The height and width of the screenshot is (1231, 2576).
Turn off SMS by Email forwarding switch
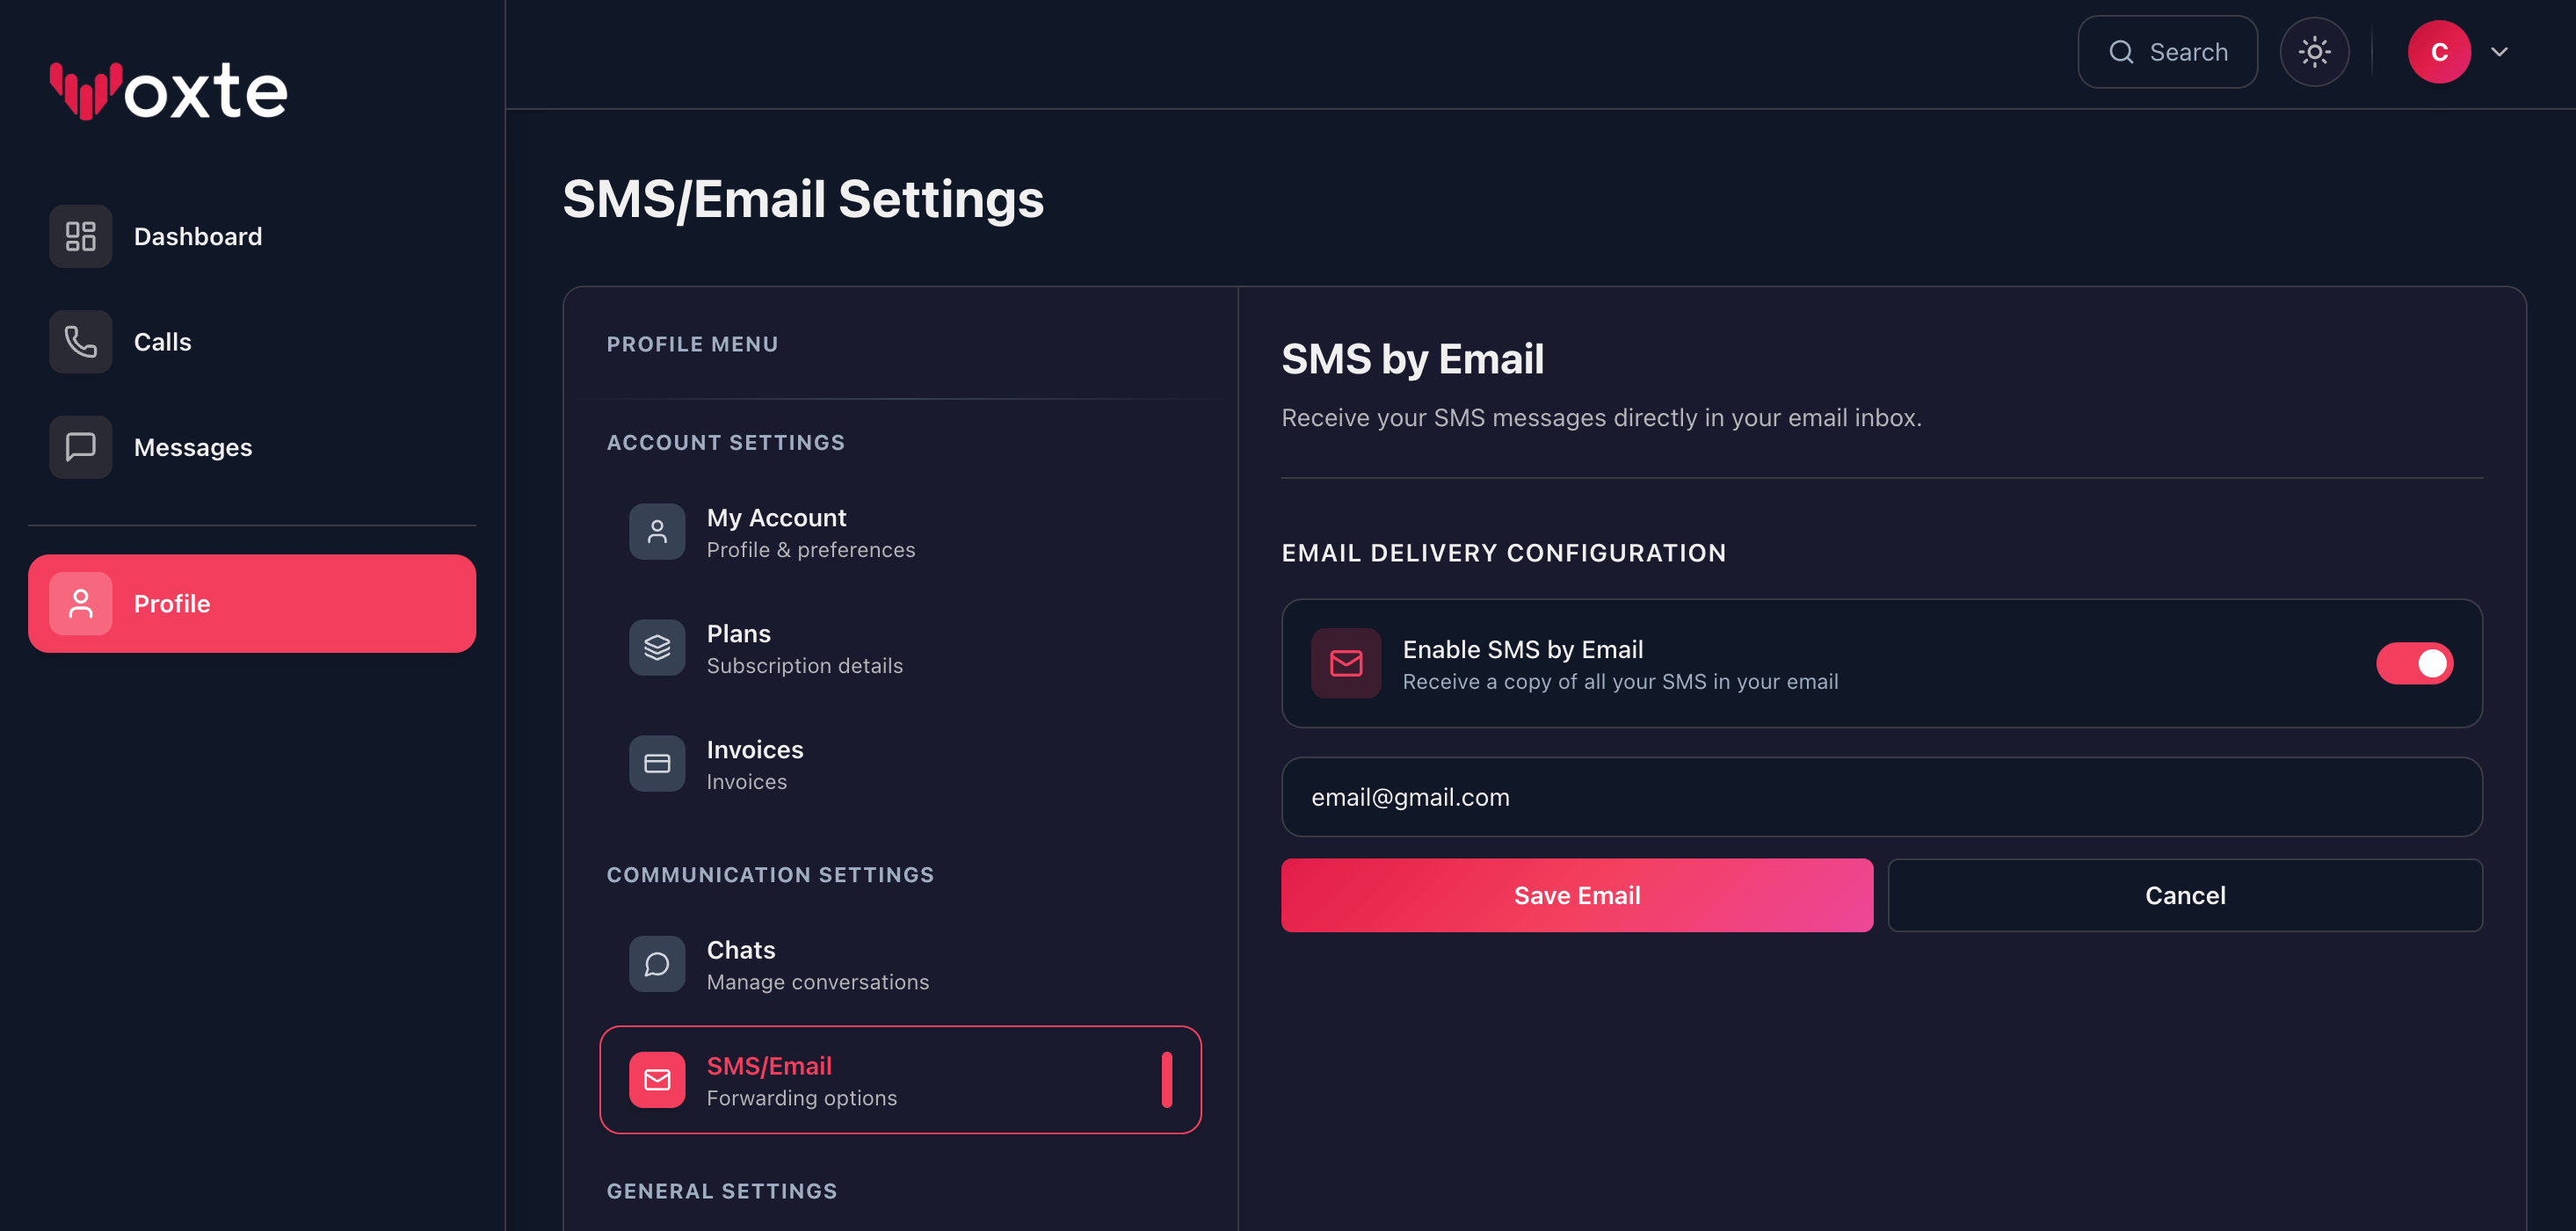(2415, 663)
